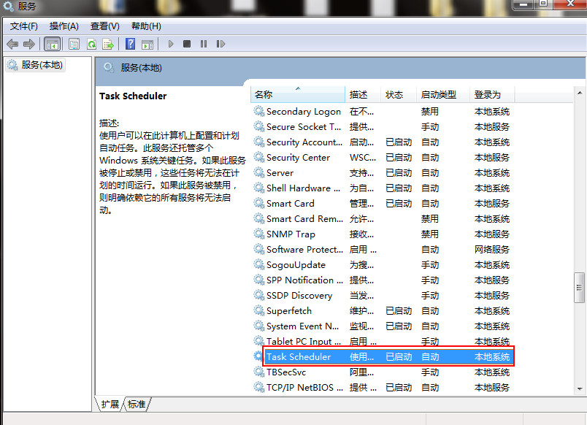
Task: Click the Back arrow toolbar icon
Action: pos(12,45)
